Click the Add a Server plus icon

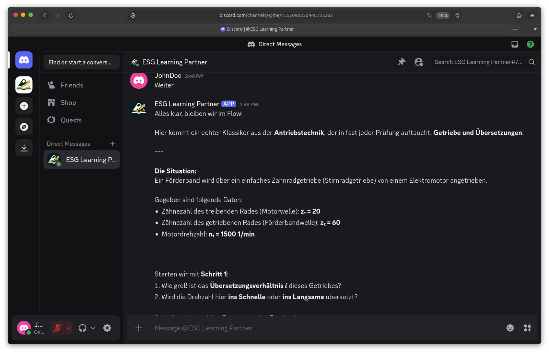24,106
